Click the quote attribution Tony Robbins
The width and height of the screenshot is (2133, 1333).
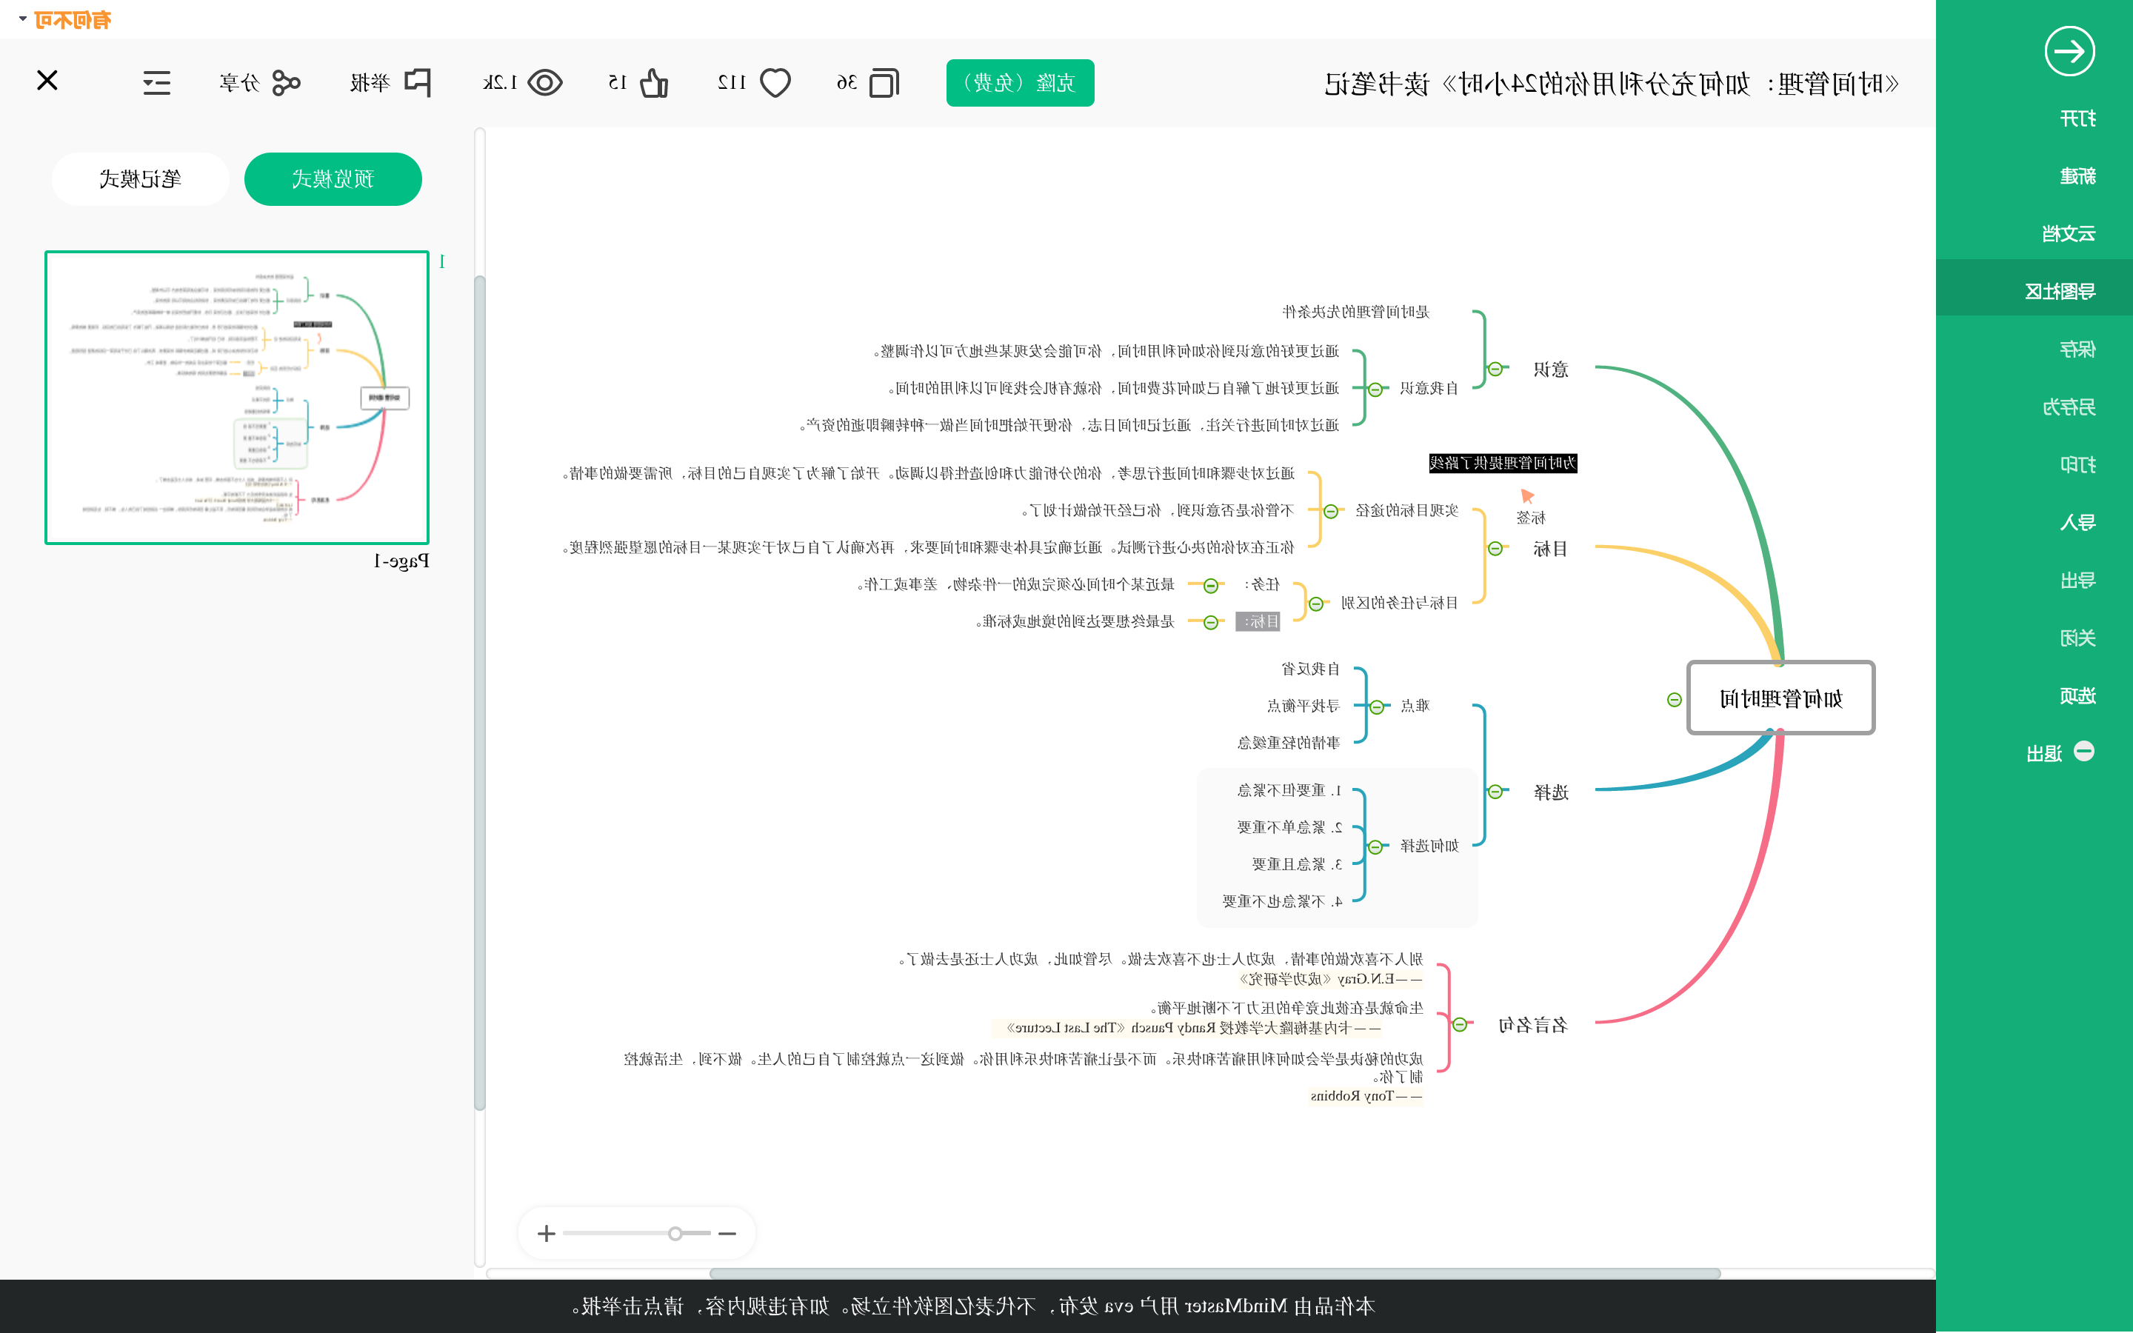[x=1366, y=1096]
